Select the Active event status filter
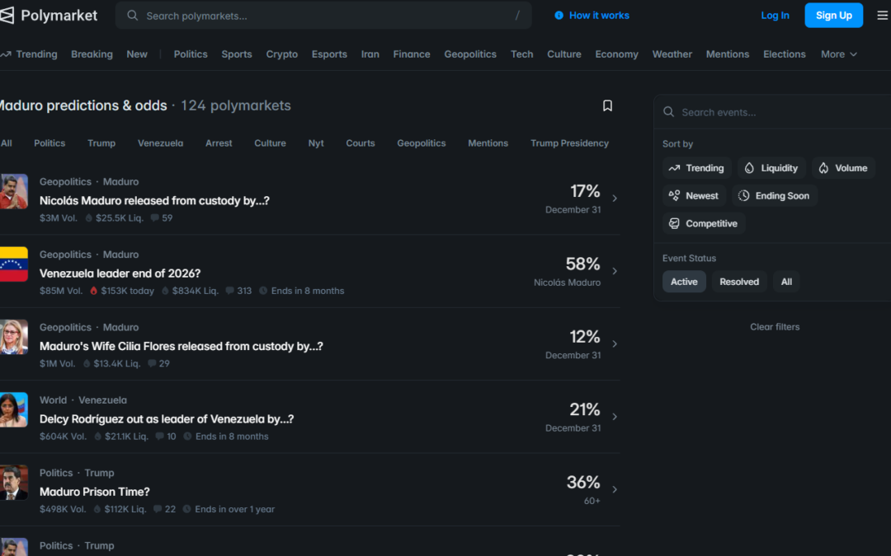This screenshot has width=891, height=556. [x=683, y=282]
